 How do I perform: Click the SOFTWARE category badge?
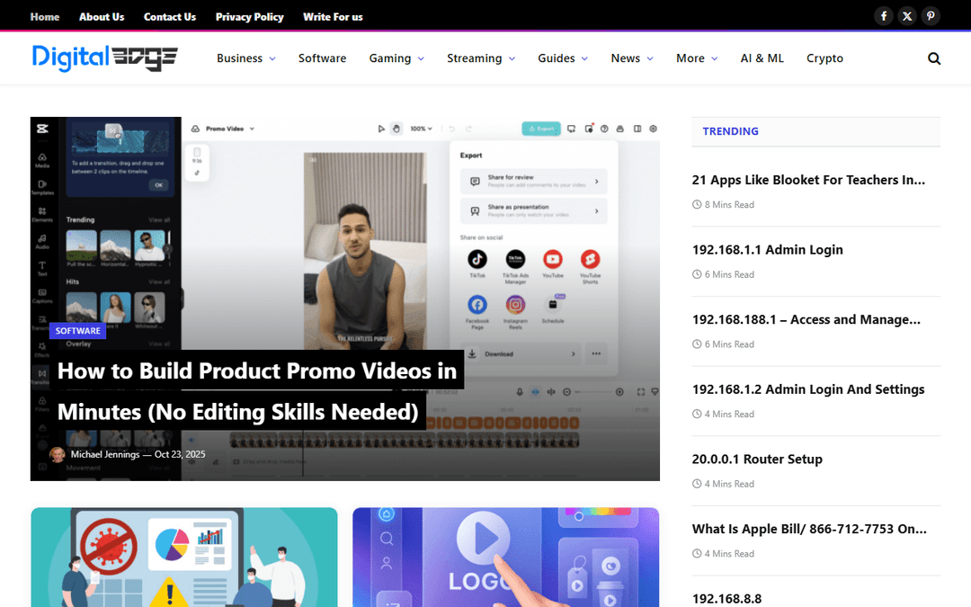click(77, 331)
